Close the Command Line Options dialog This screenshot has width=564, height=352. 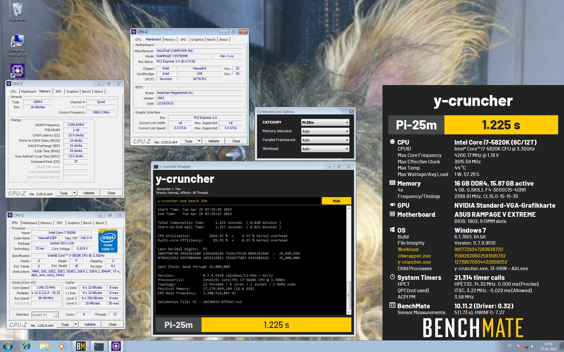click(351, 112)
